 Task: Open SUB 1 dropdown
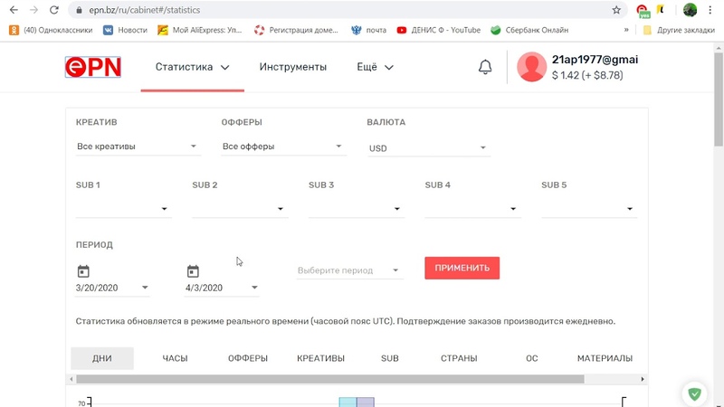click(x=123, y=209)
